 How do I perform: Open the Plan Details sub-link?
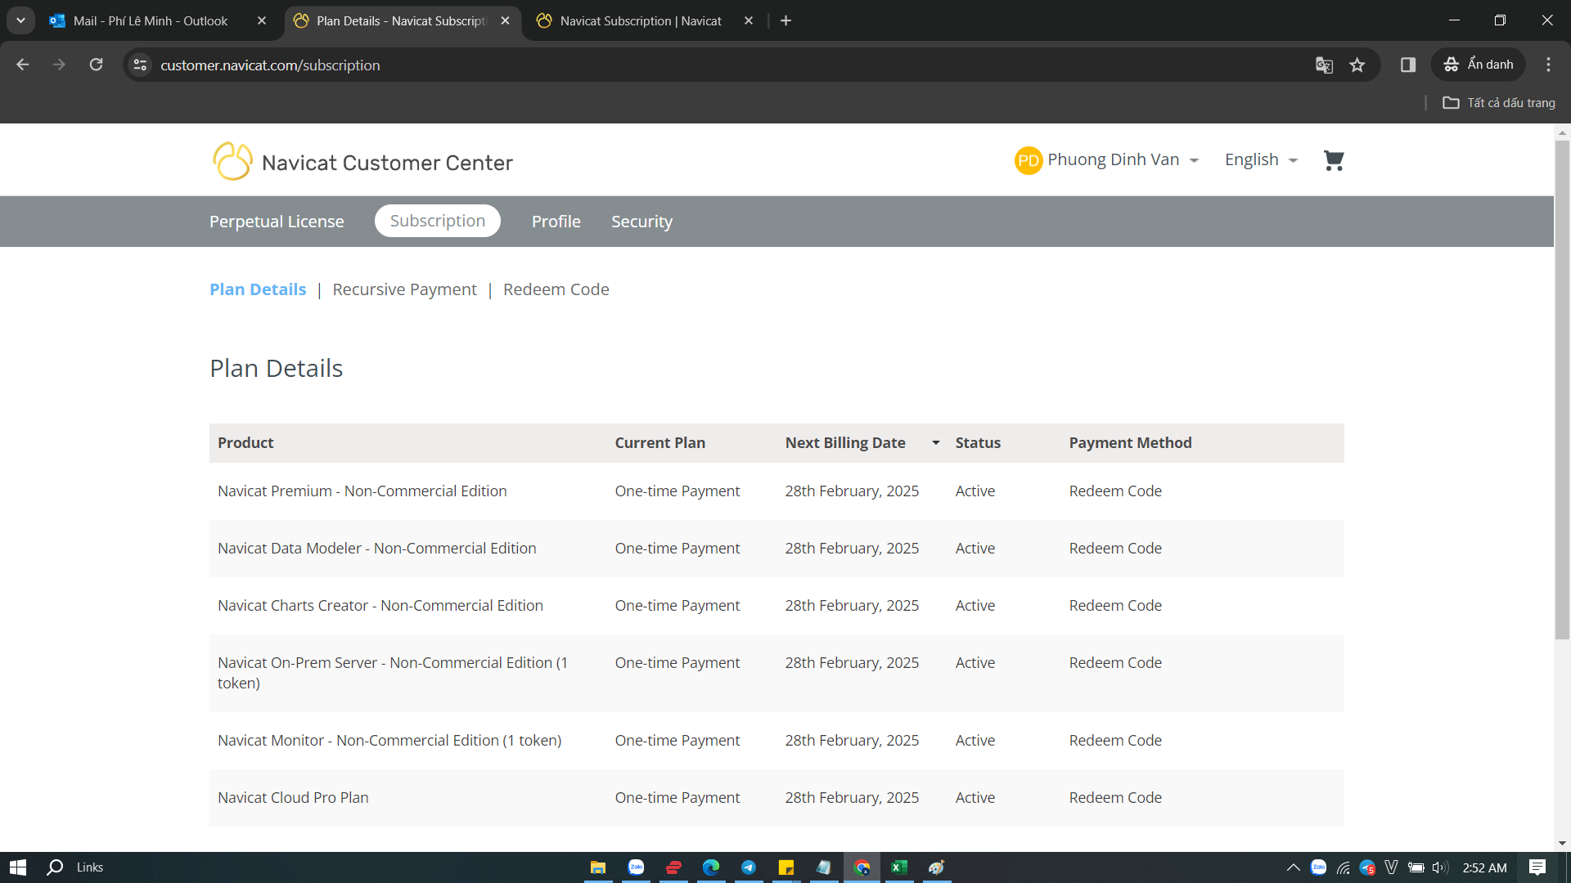[258, 289]
